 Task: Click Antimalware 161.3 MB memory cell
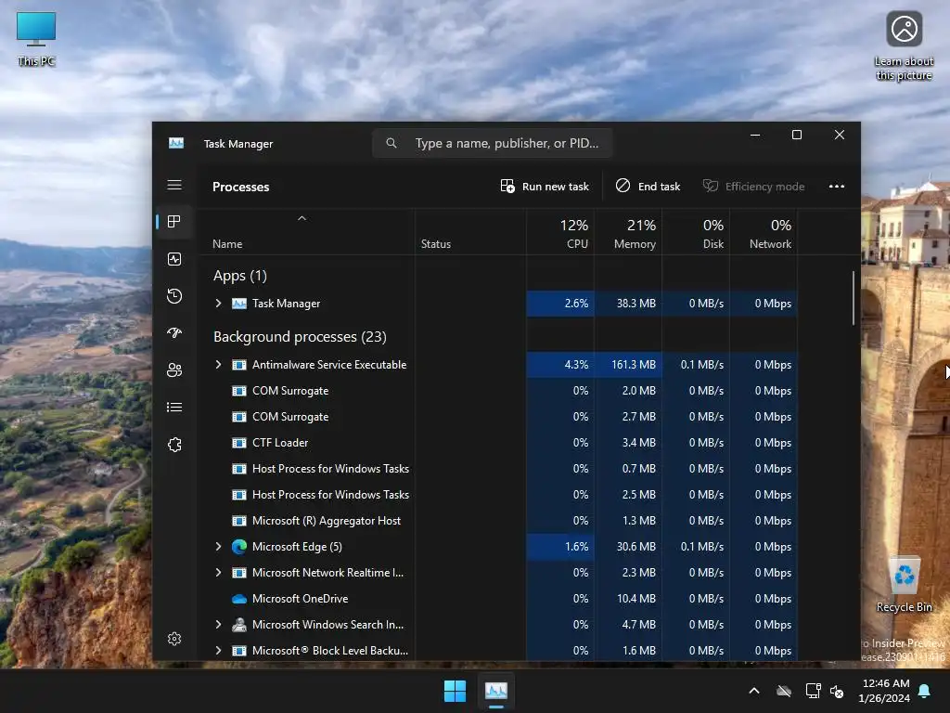tap(628, 364)
